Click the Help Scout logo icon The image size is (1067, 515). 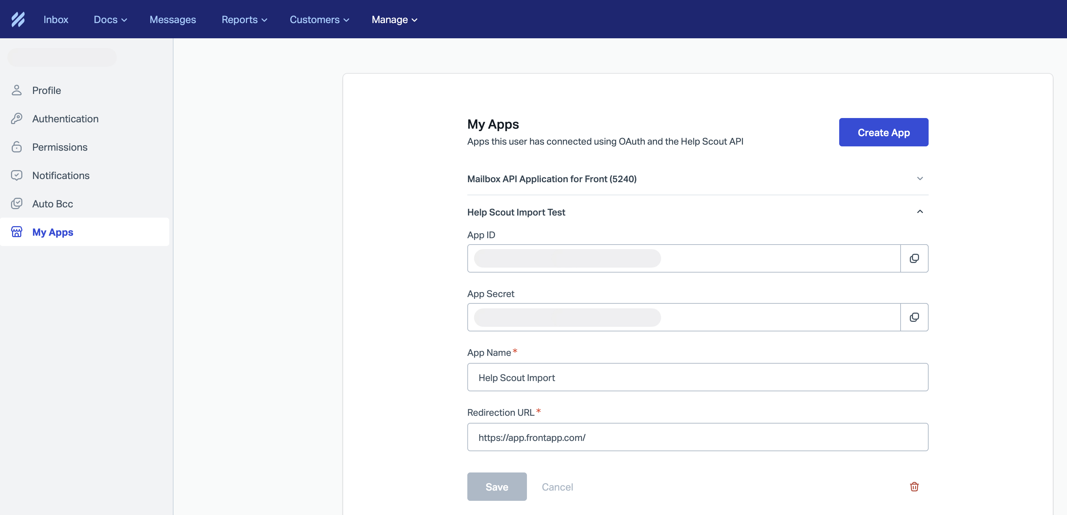[18, 19]
